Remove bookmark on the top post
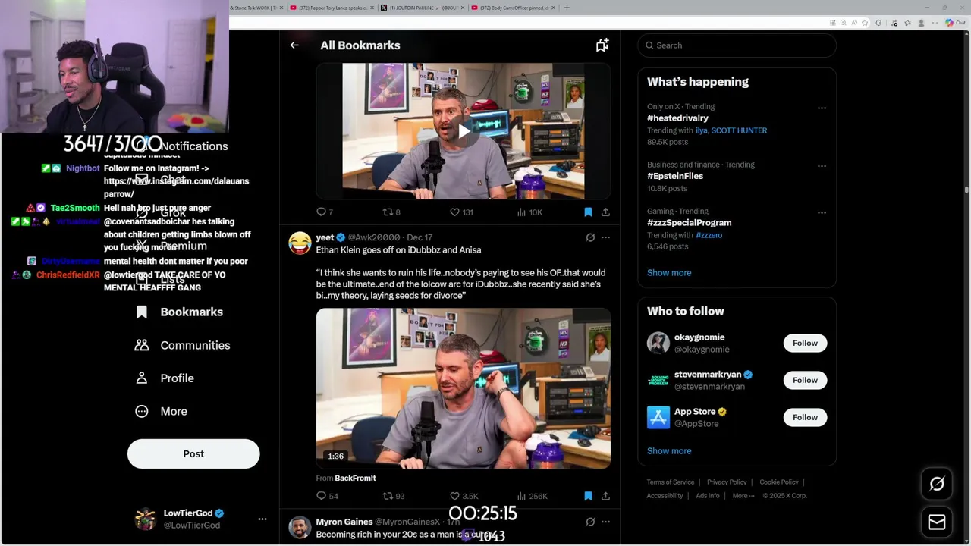 (588, 212)
